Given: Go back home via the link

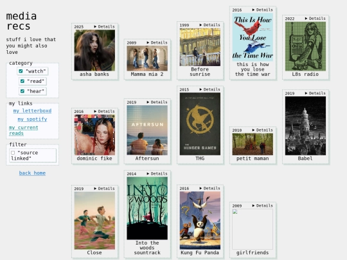Looking at the screenshot, I should [x=32, y=173].
